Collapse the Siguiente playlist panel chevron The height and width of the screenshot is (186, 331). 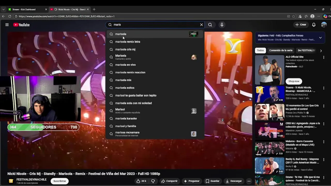pyautogui.click(x=320, y=38)
